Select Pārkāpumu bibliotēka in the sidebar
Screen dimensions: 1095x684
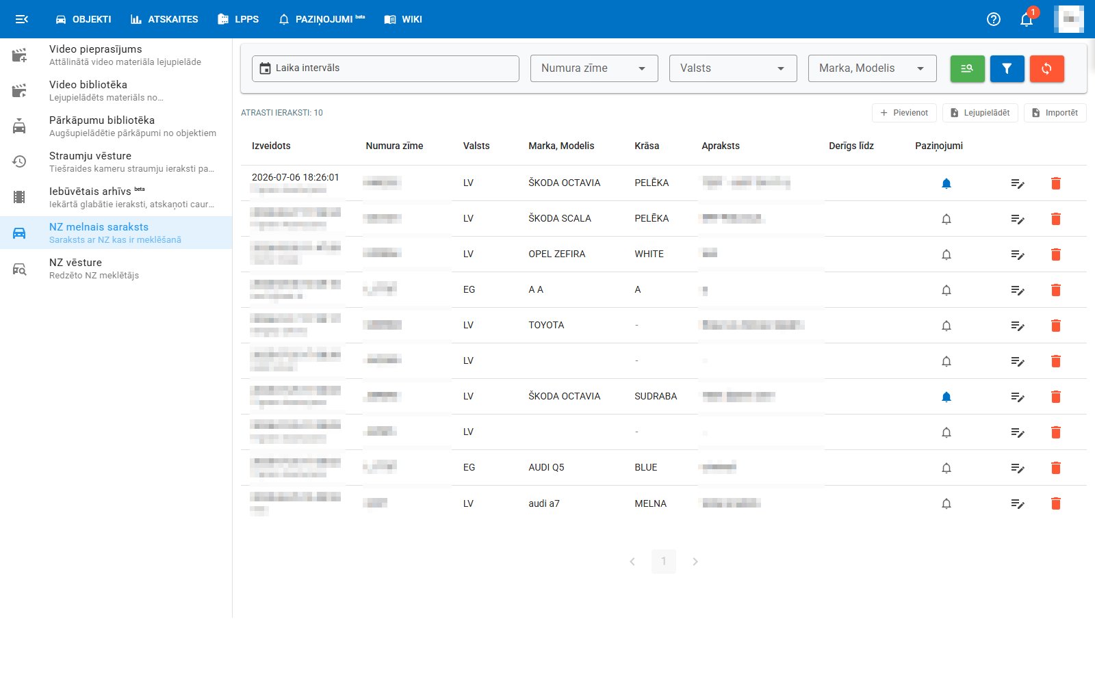[116, 127]
